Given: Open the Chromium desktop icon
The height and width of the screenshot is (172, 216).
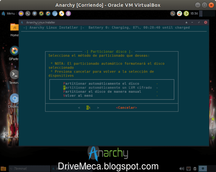Looking at the screenshot, I should coord(14,101).
